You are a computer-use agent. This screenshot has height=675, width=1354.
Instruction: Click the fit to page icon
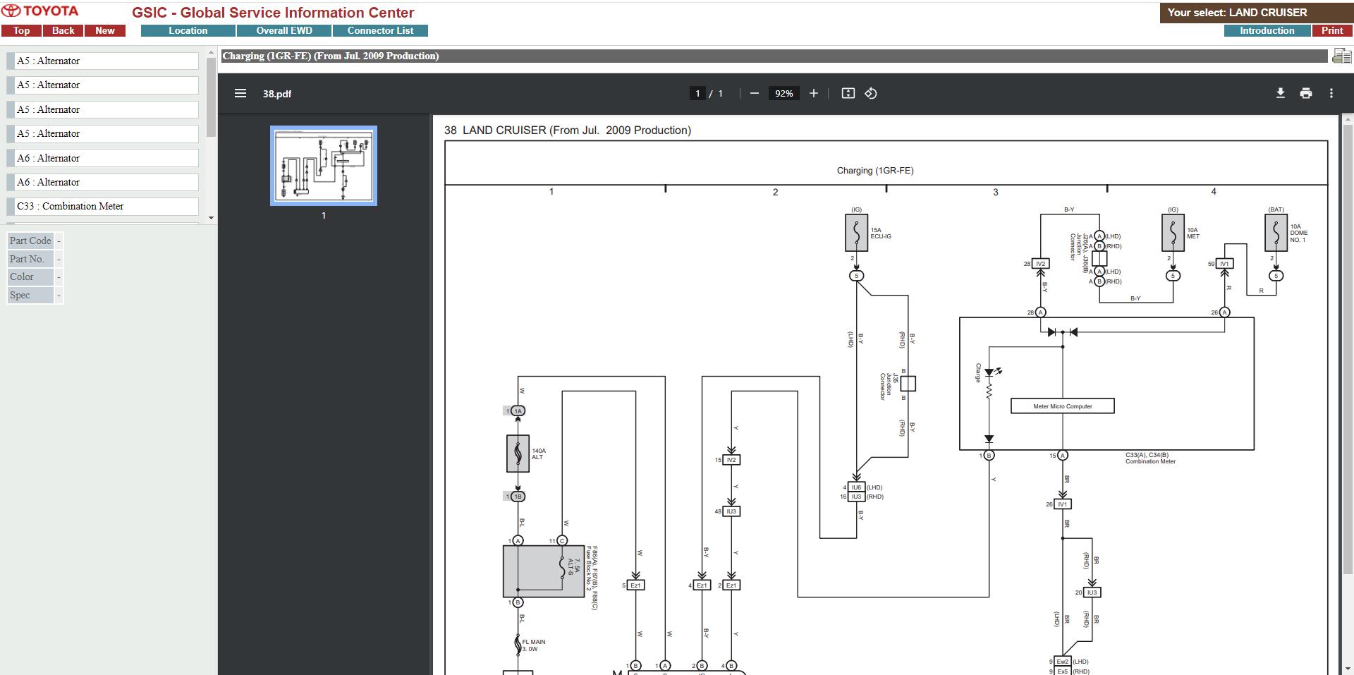(848, 93)
